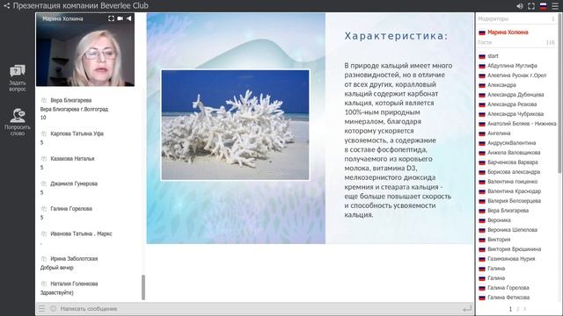Click chat author Джамиля Гумерова

74,183
